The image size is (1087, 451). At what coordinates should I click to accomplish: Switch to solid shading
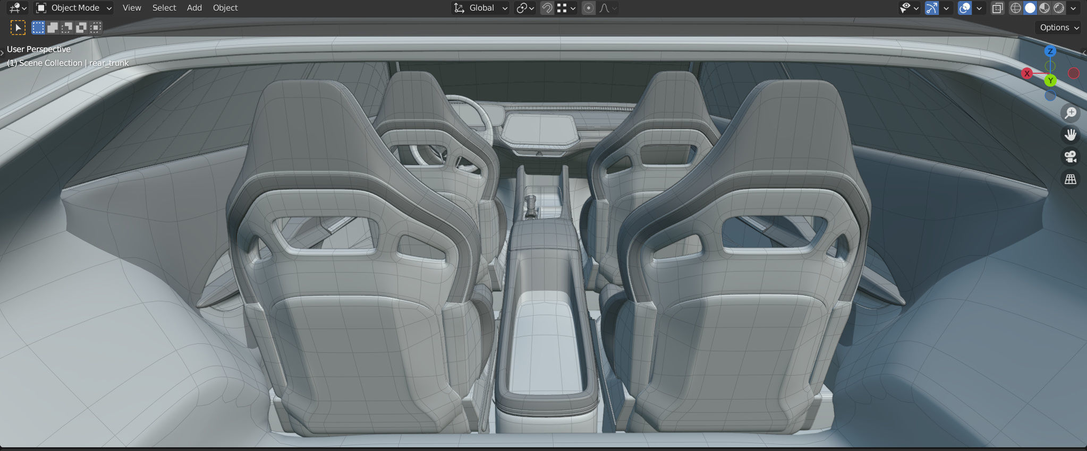[1030, 8]
